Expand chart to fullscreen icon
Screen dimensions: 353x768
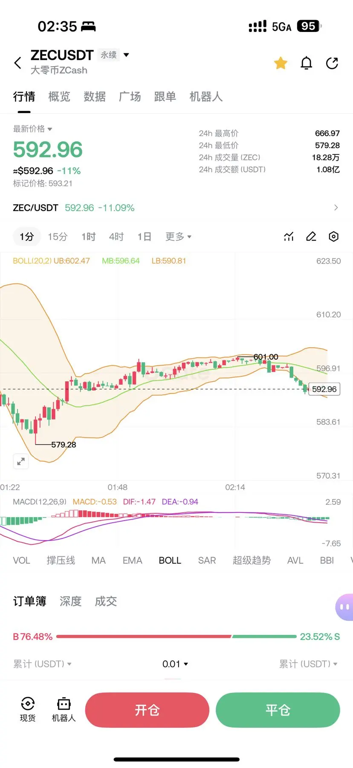click(x=20, y=462)
